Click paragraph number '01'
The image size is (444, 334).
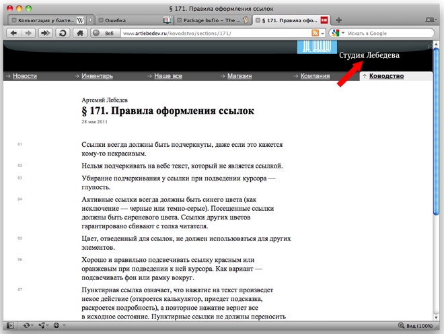click(20, 144)
